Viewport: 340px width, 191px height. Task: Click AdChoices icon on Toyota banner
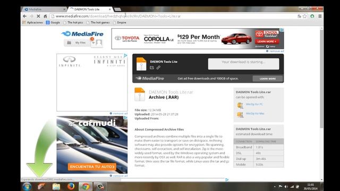point(282,30)
